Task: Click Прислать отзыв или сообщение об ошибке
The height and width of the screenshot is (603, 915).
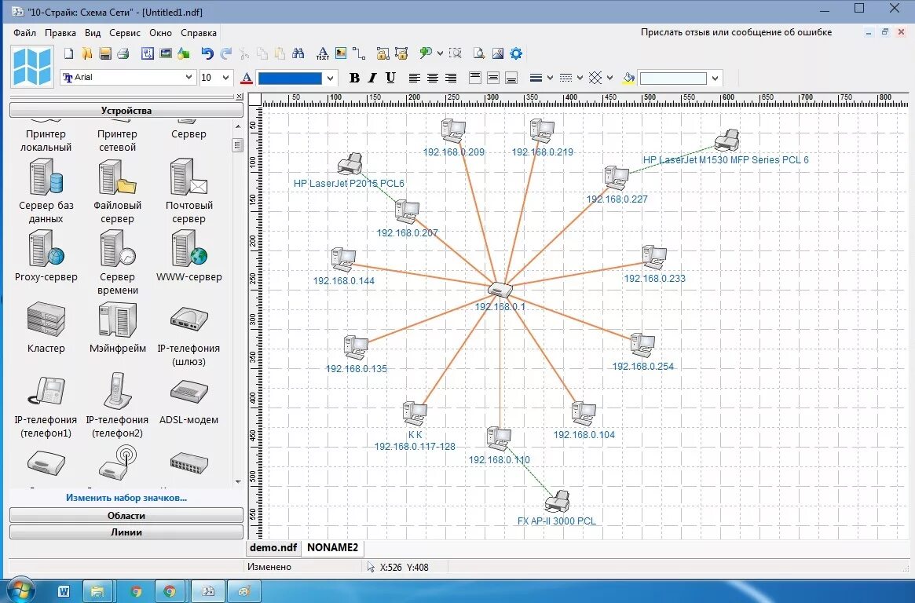Action: pos(736,32)
